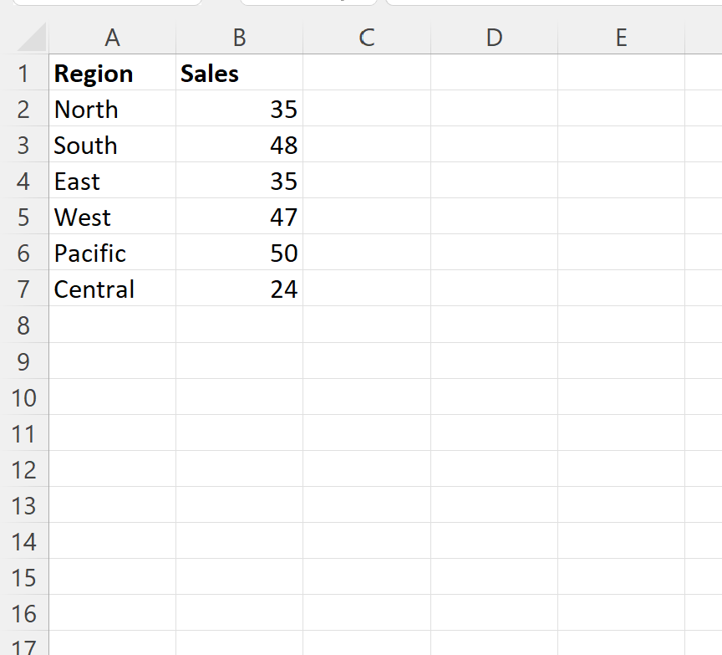Select column D header
The height and width of the screenshot is (655, 722).
(x=494, y=37)
